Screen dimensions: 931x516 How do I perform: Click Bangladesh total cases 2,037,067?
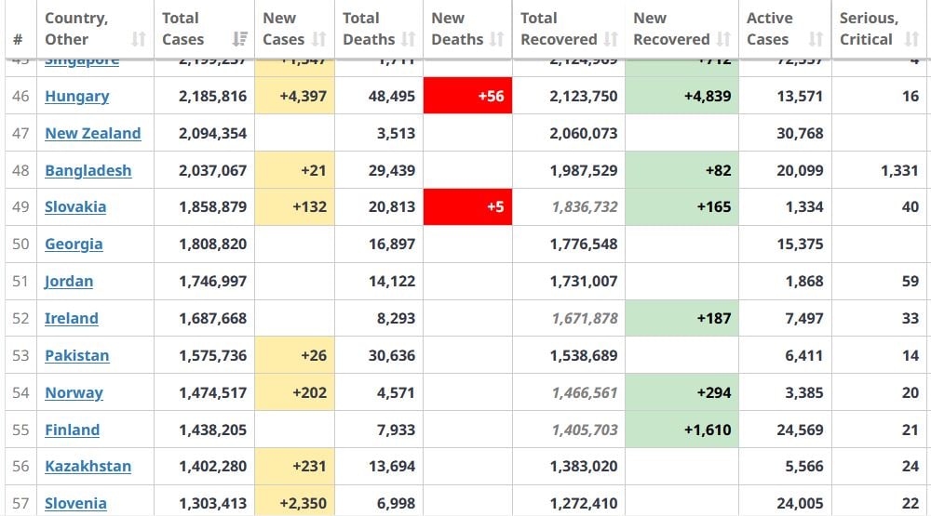(x=212, y=171)
